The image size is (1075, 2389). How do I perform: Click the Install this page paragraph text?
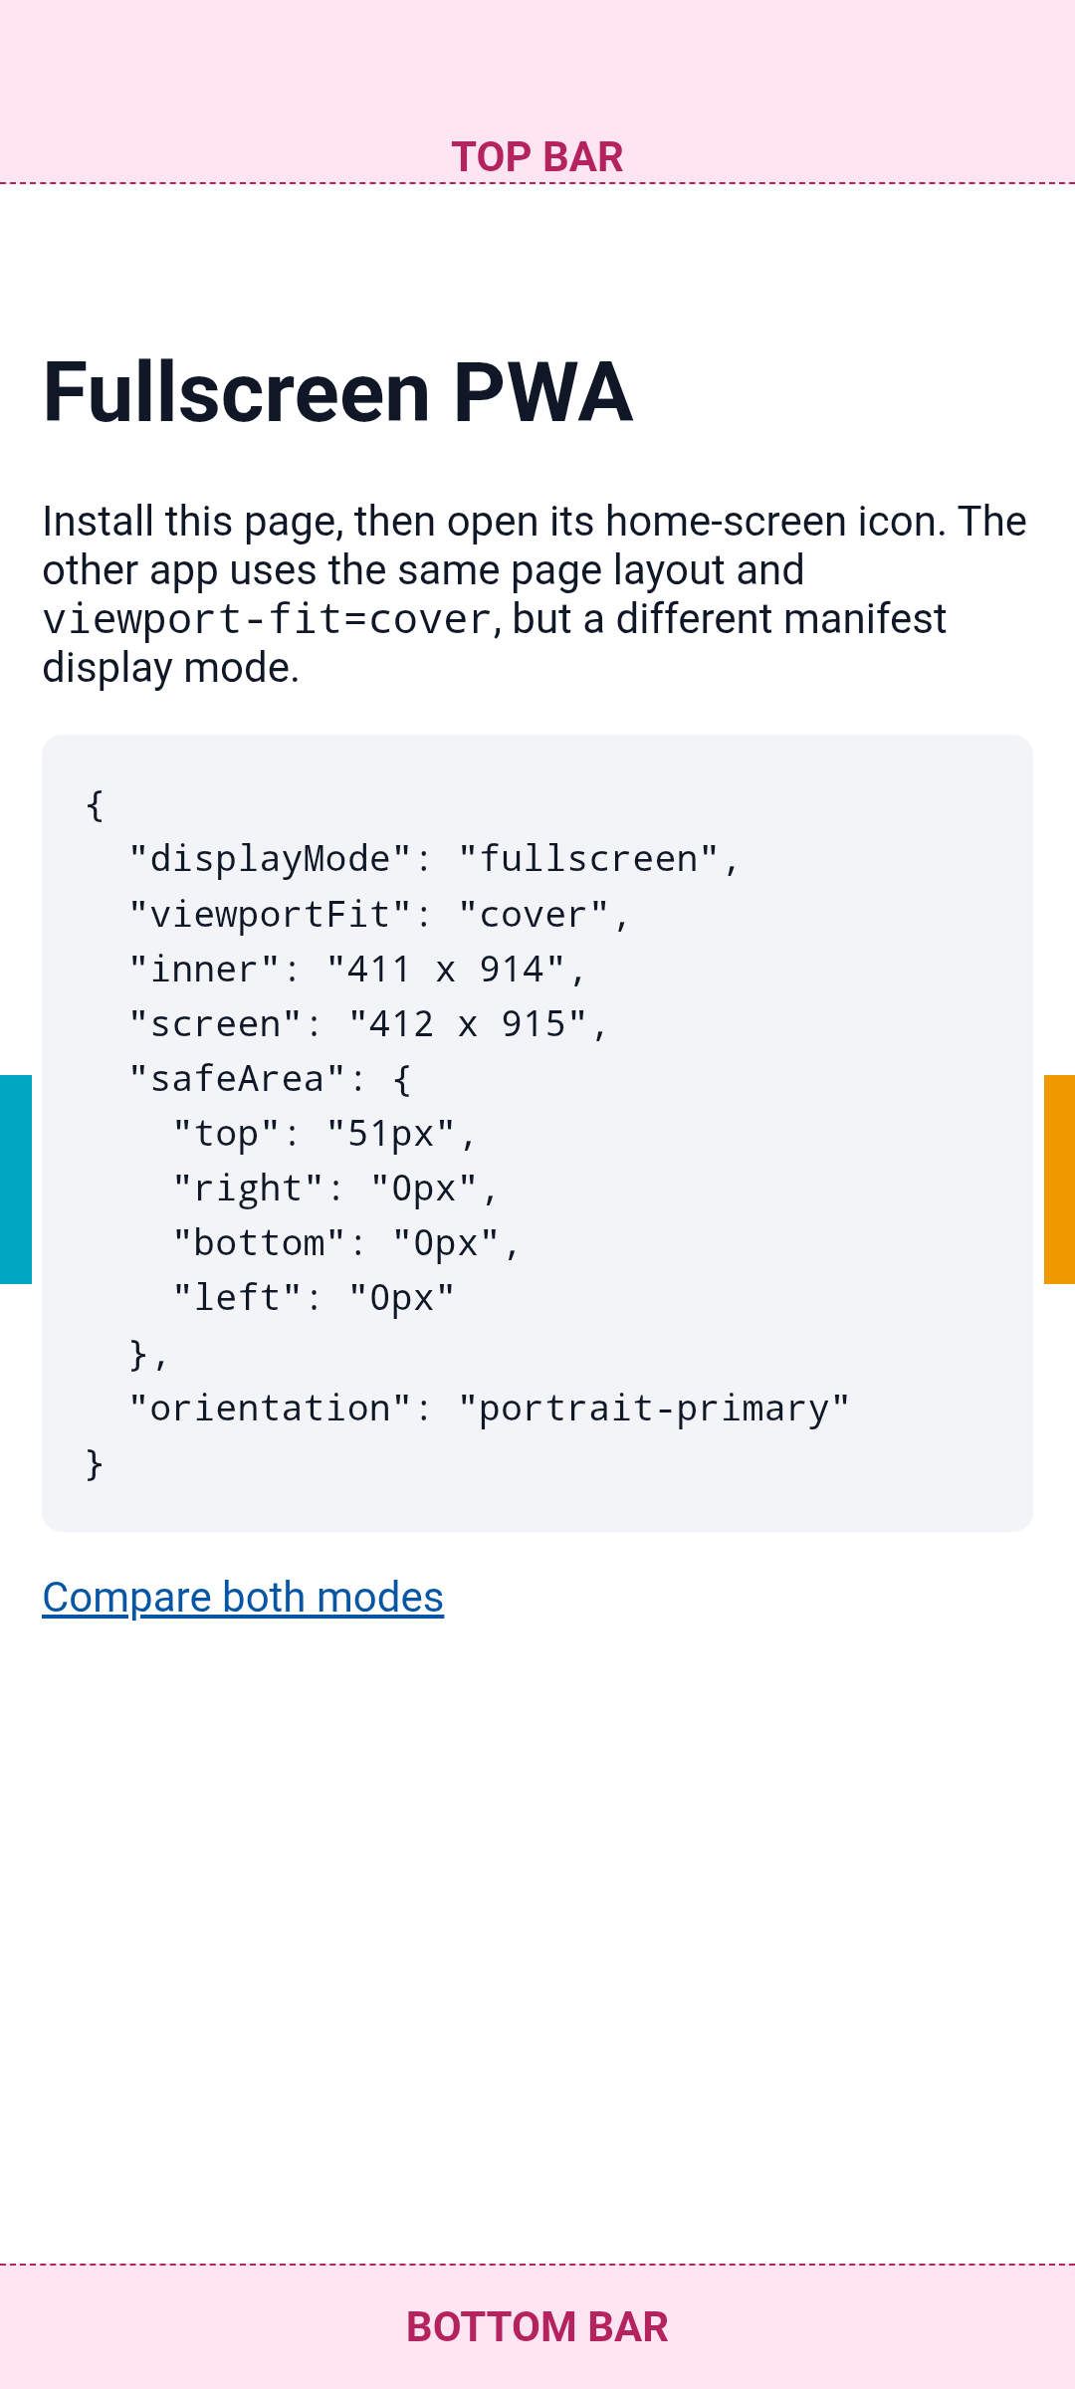point(535,594)
